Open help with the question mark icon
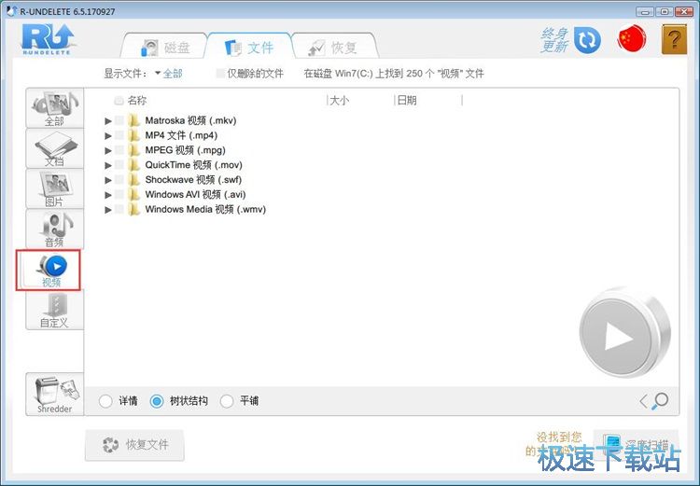 pyautogui.click(x=674, y=40)
